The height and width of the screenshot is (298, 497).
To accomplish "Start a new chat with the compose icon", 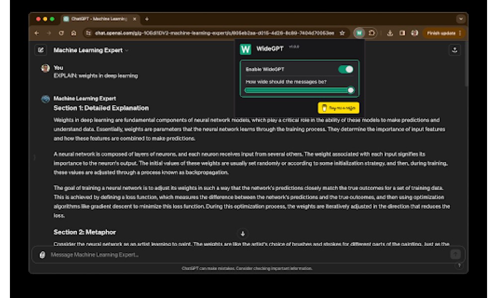I will tap(41, 50).
